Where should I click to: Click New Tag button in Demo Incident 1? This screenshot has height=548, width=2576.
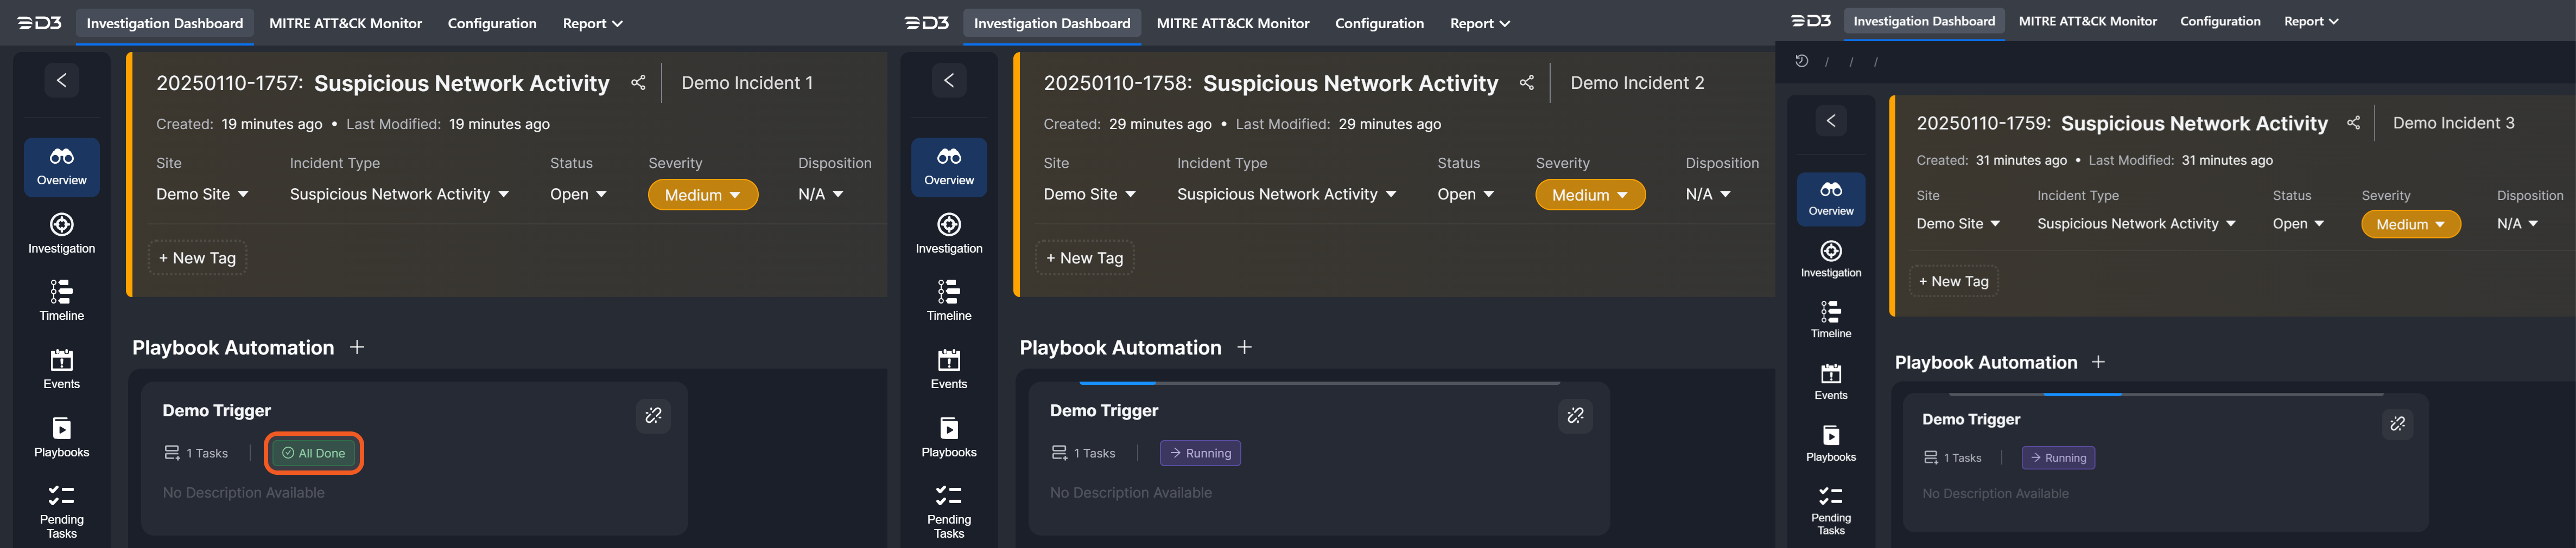tap(197, 257)
